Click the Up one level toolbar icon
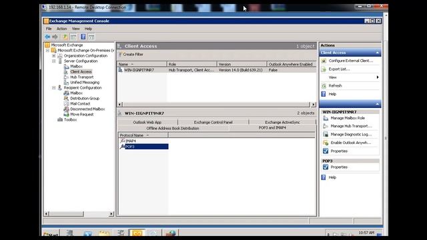This screenshot has width=427, height=240. pos(65,37)
